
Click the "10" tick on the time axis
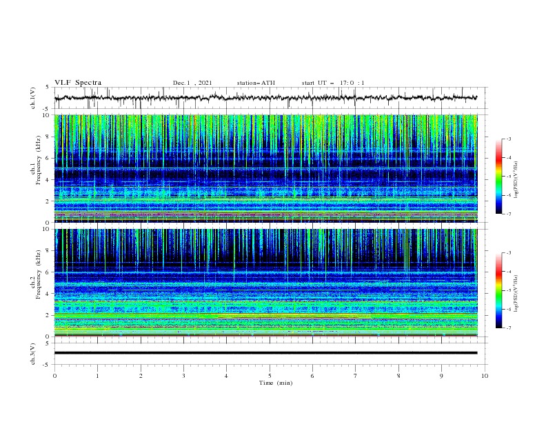pyautogui.click(x=485, y=376)
